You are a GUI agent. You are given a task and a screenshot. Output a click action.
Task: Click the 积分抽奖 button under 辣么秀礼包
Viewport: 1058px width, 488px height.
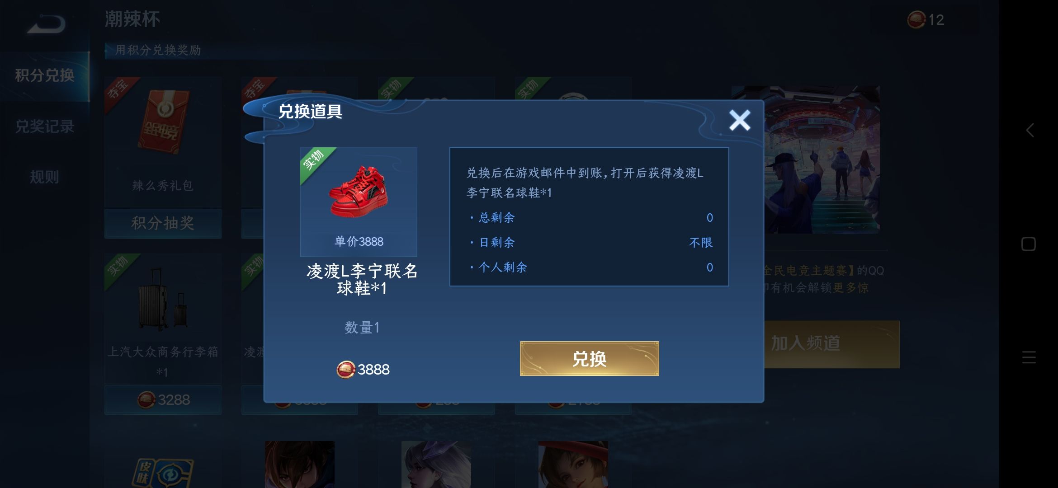click(163, 223)
